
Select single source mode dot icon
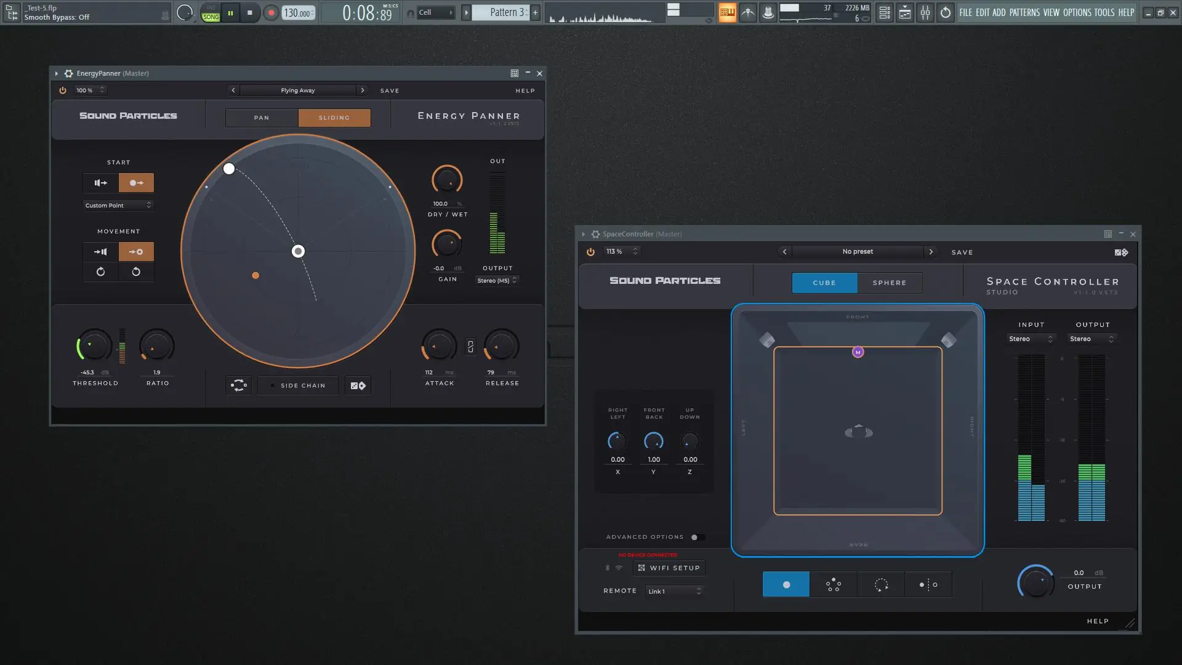(x=786, y=584)
